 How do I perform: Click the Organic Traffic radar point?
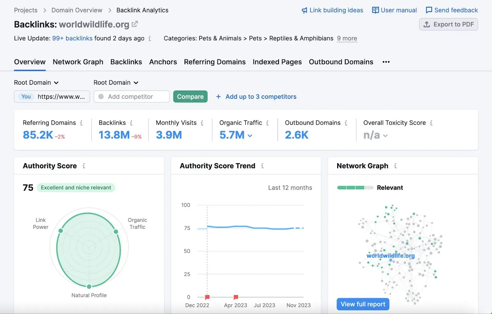tap(116, 231)
